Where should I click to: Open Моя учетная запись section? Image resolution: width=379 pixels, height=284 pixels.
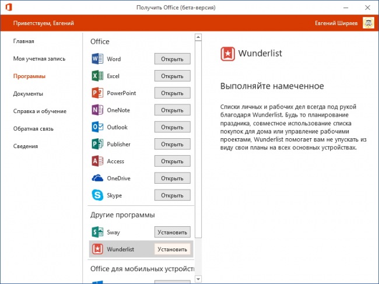point(39,59)
